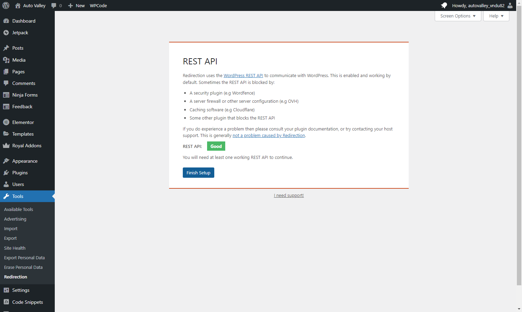
Task: Click the home icon beside Auto Valley
Action: click(x=18, y=5)
